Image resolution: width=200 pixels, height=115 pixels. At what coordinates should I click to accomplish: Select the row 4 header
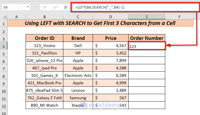[x=3, y=46]
